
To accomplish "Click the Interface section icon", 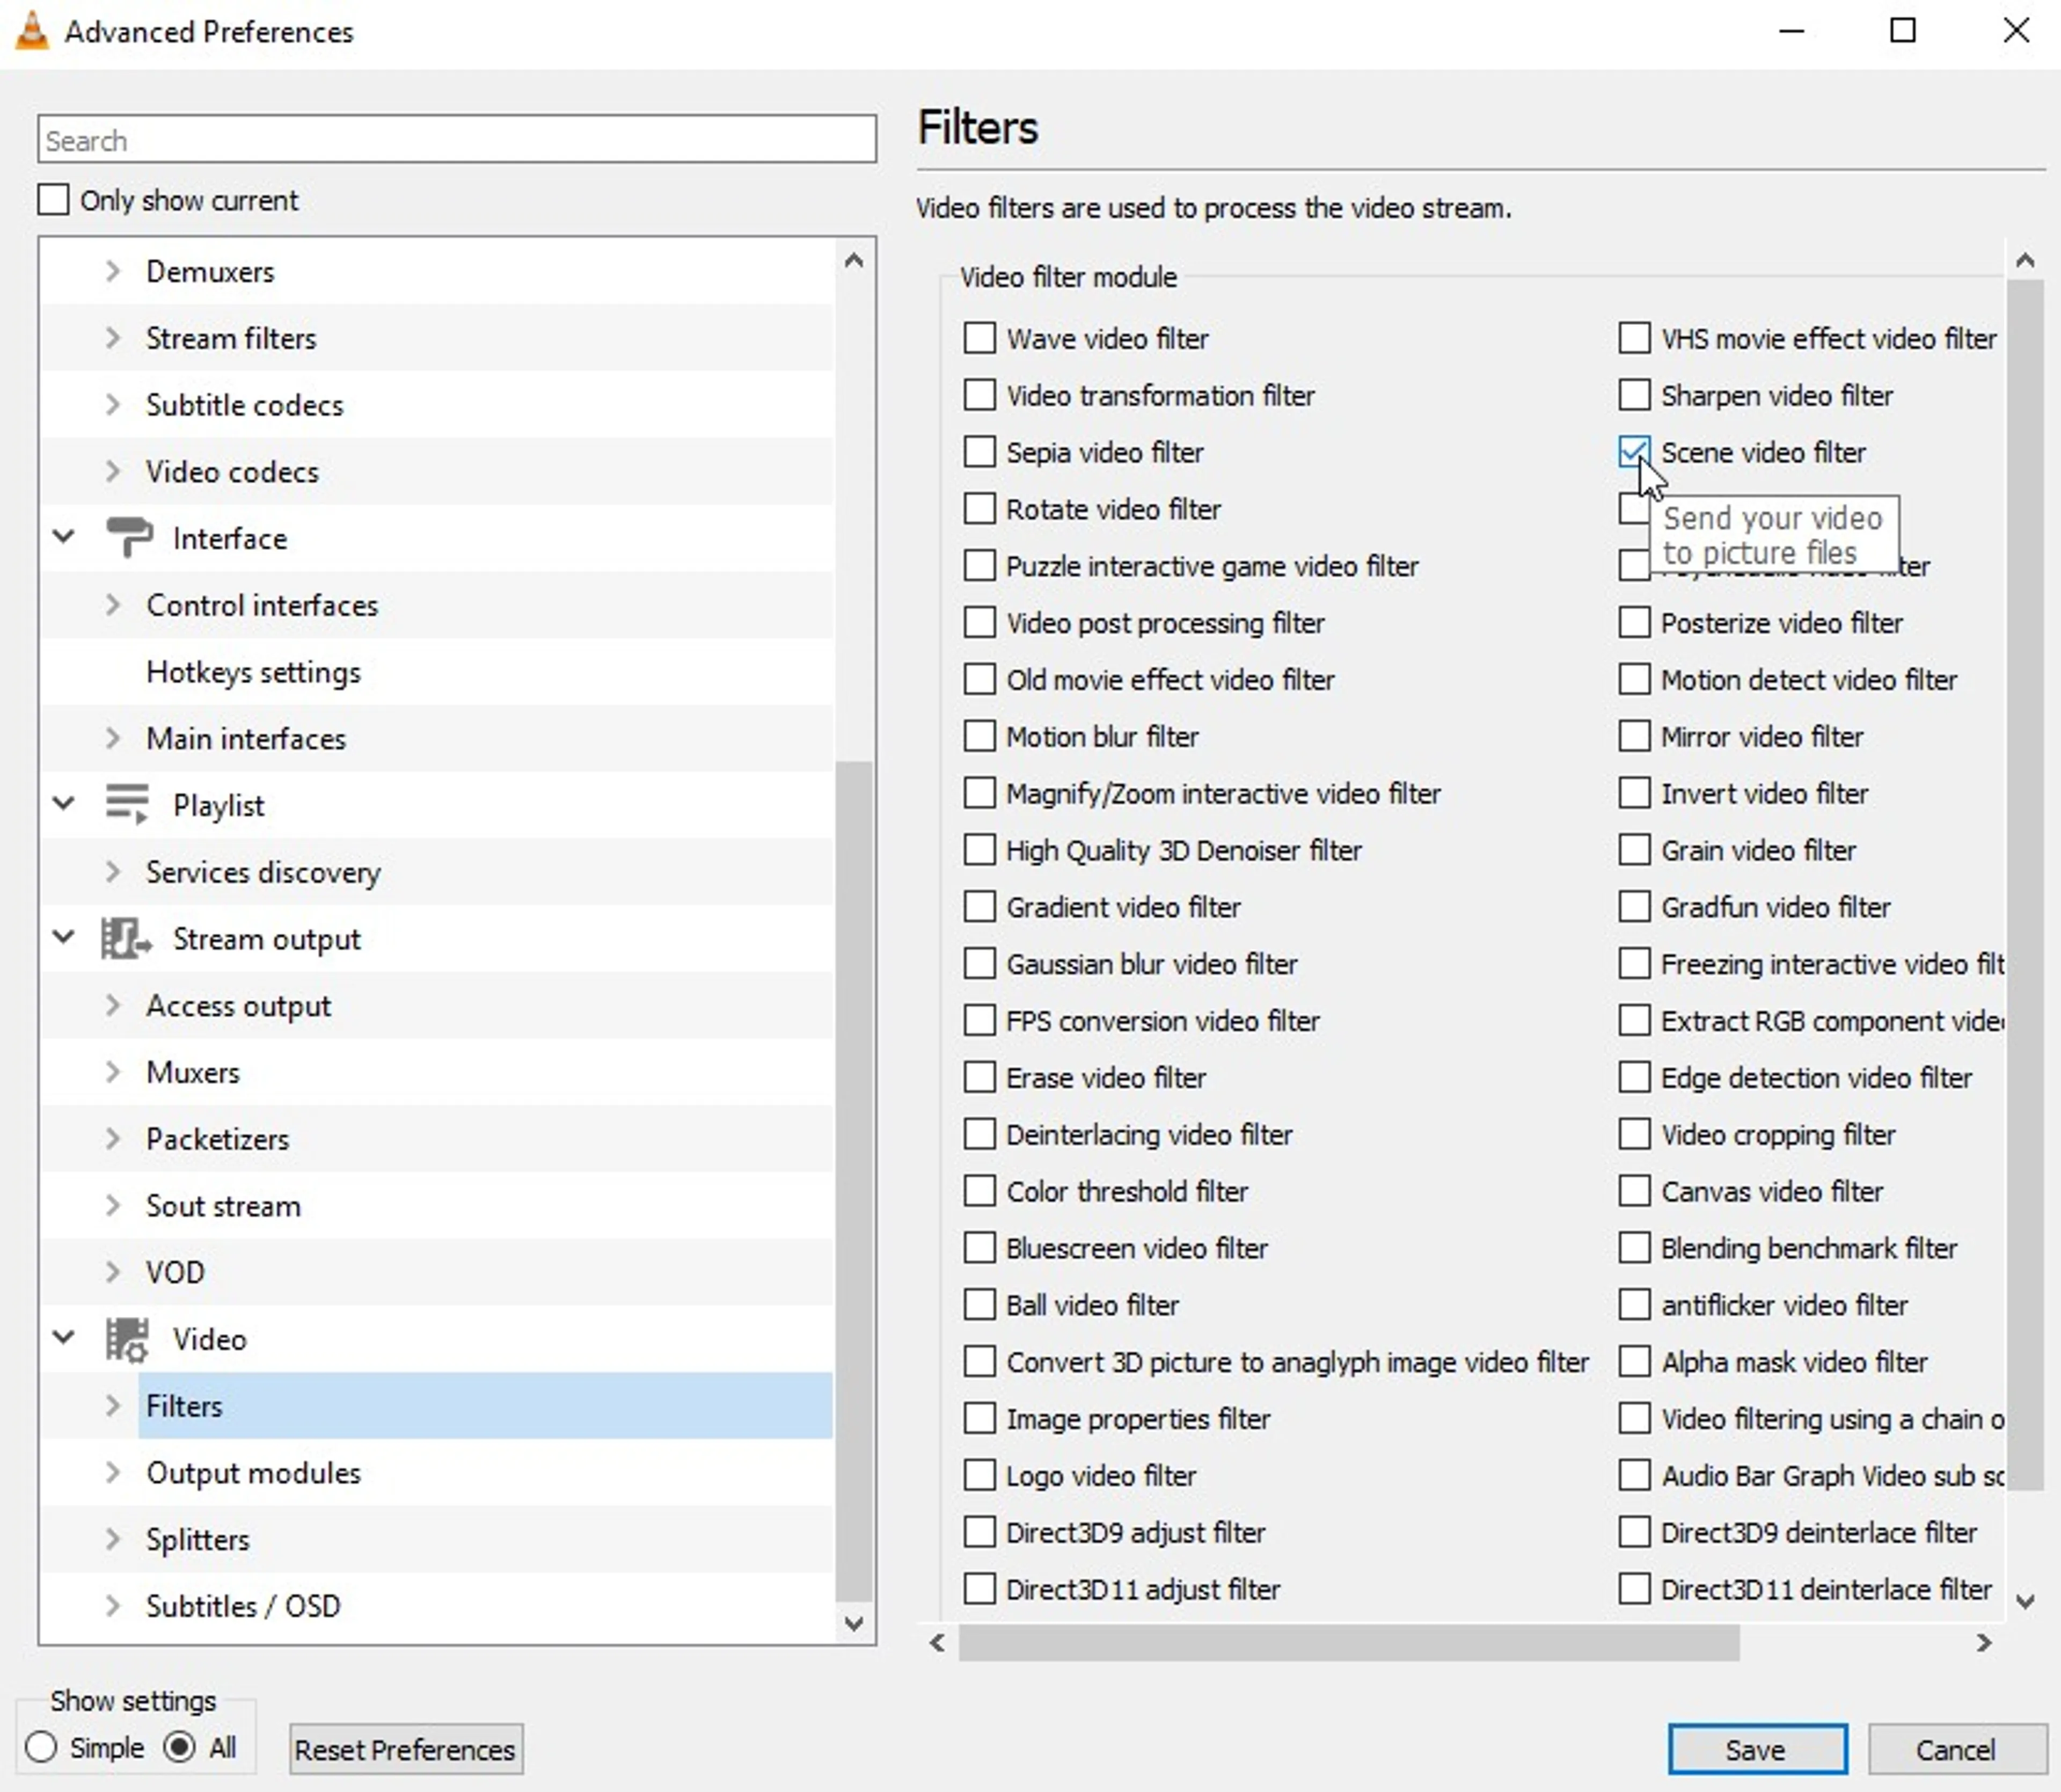I will (x=130, y=537).
